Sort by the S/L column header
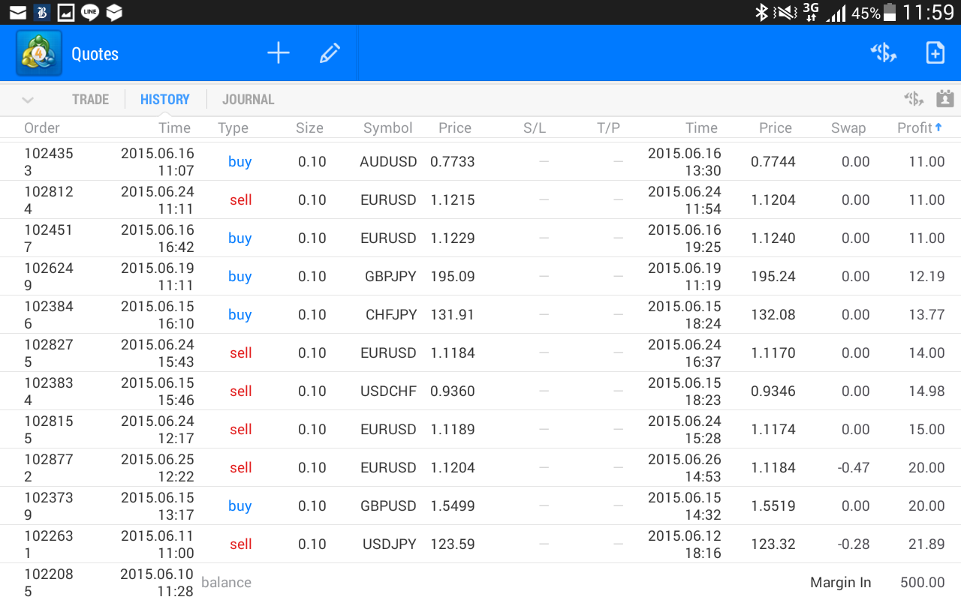The image size is (961, 600). point(535,128)
